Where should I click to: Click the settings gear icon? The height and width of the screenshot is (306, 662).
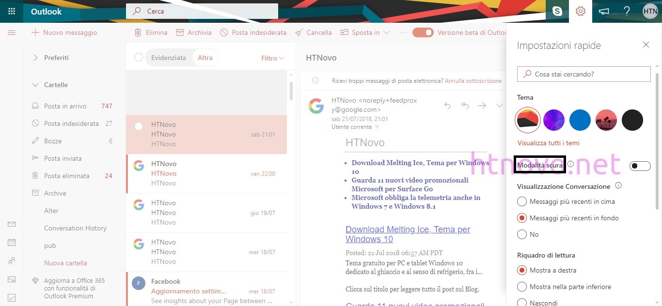click(581, 11)
